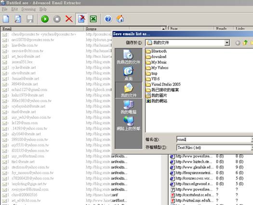253x205 pixels.
Task: Open recent documents in places bar
Action: point(129,57)
